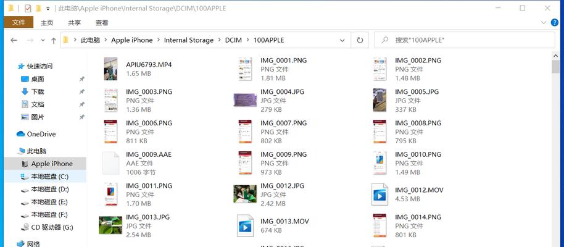Click Internal Storage in the address path
Image resolution: width=564 pixels, height=247 pixels.
pyautogui.click(x=189, y=40)
